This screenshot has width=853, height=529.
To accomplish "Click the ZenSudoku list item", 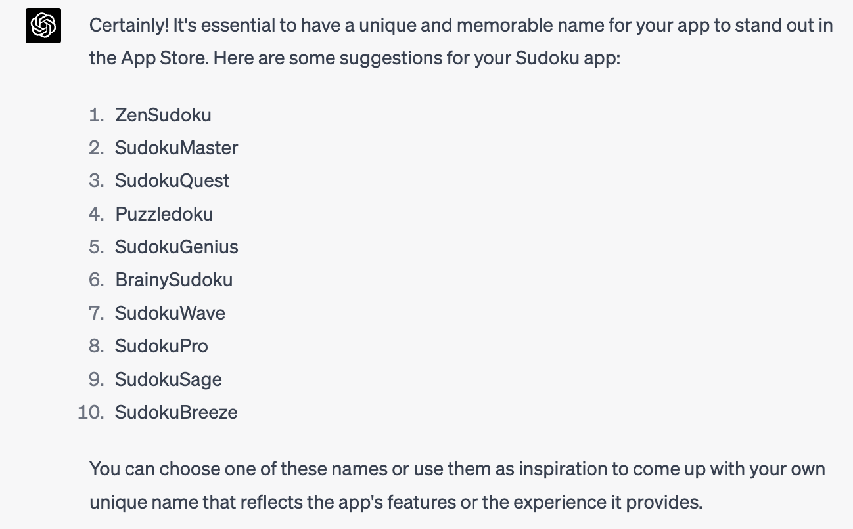I will (163, 115).
